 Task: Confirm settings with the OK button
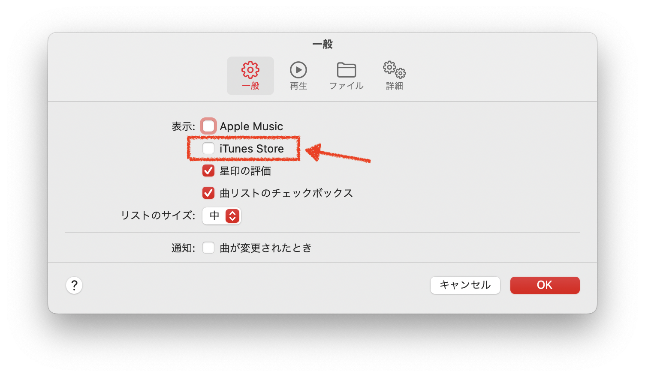point(545,285)
